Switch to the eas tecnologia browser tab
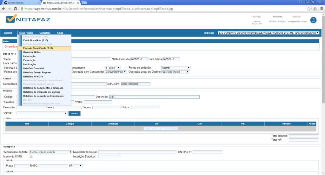The height and width of the screenshot is (175, 325). 21,3
